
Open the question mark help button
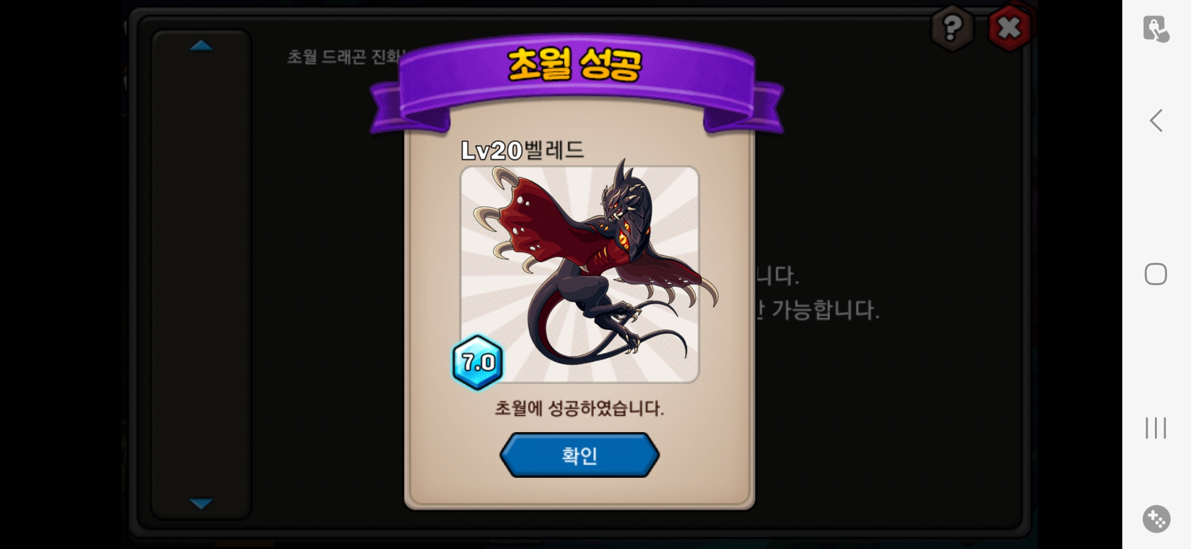[952, 27]
